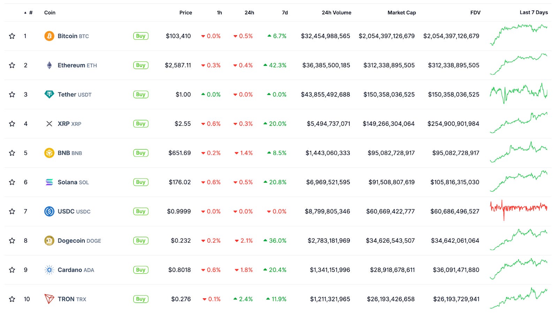
Task: View Bitcoin 7-day sparkline chart
Action: [519, 35]
